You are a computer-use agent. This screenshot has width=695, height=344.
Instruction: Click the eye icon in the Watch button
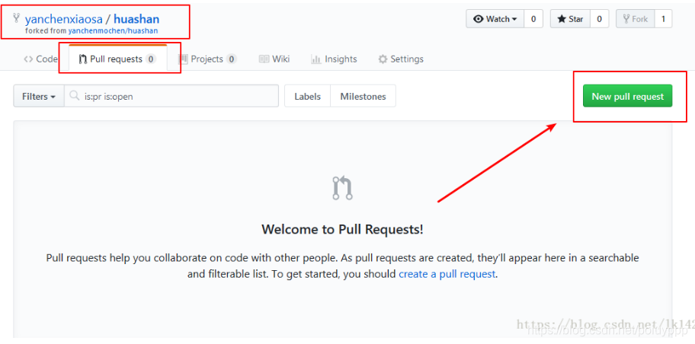click(479, 19)
